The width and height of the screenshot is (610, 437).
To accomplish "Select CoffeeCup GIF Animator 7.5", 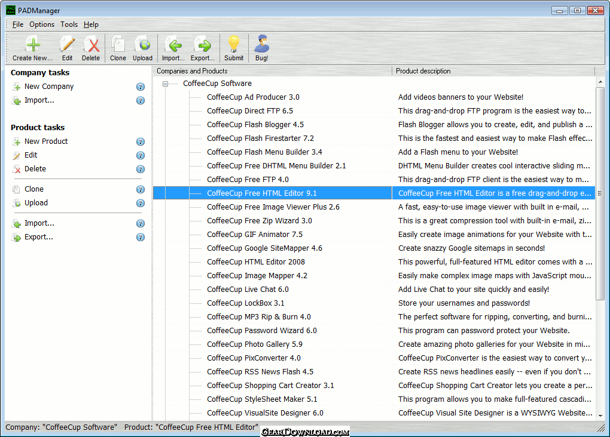I will [255, 234].
